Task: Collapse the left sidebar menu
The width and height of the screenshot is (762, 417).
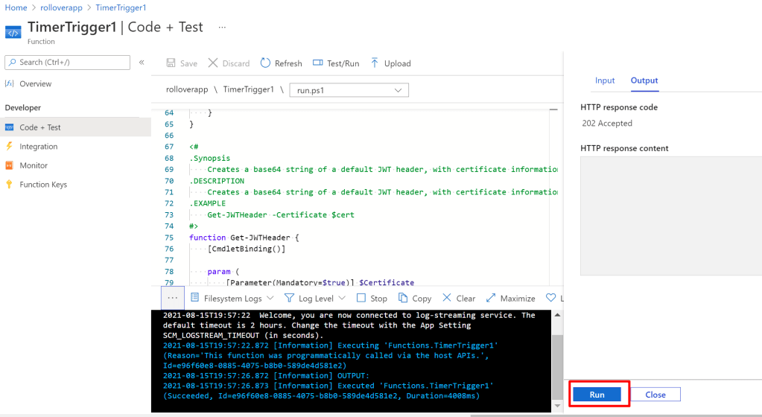Action: pos(142,62)
